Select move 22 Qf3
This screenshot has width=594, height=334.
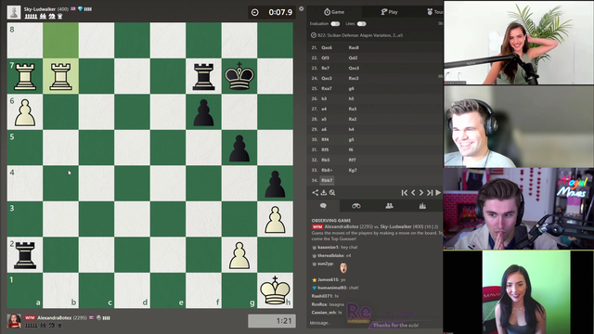[325, 58]
